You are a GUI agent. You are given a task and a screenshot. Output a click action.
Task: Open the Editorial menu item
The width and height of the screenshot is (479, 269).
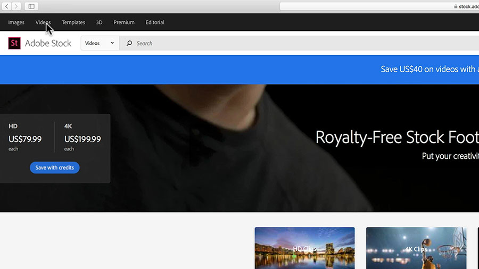click(155, 22)
